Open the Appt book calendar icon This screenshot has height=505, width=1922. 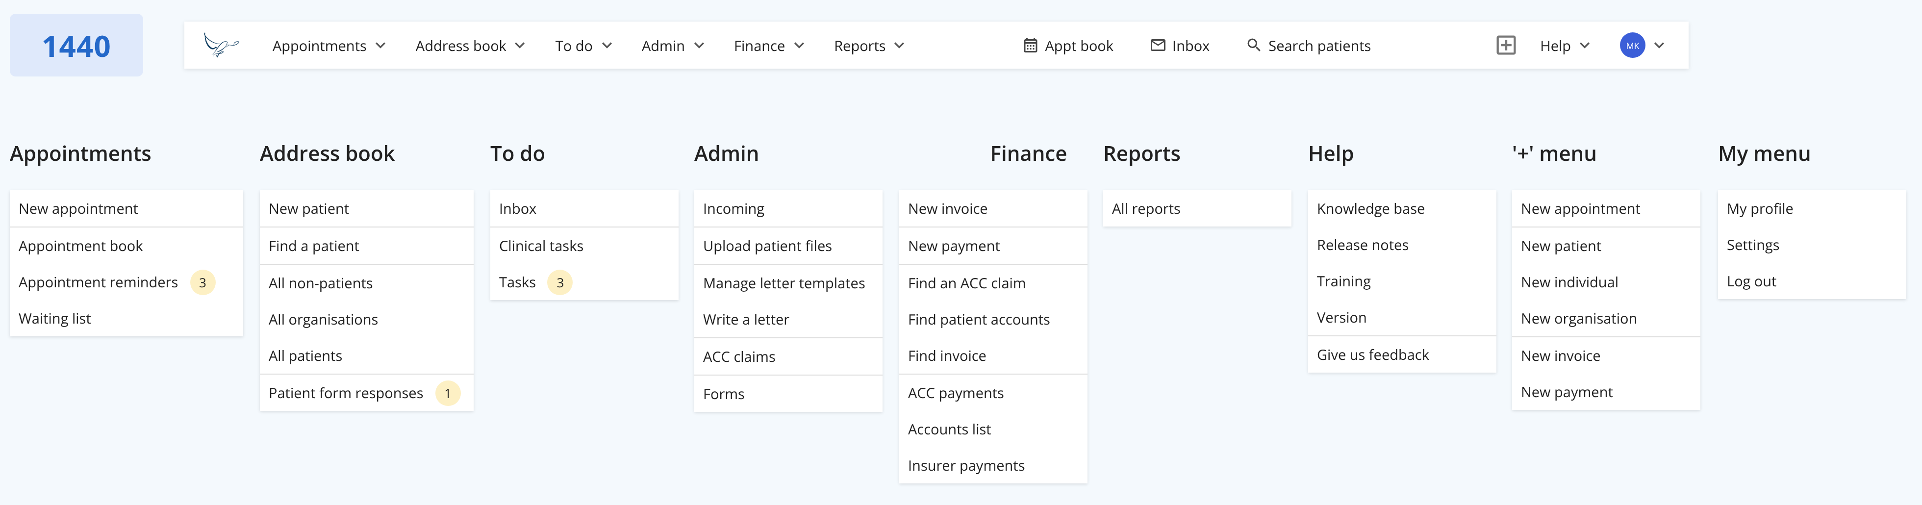(x=1030, y=46)
